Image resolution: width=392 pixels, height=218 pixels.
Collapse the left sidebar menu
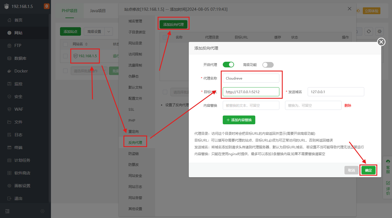7,211
